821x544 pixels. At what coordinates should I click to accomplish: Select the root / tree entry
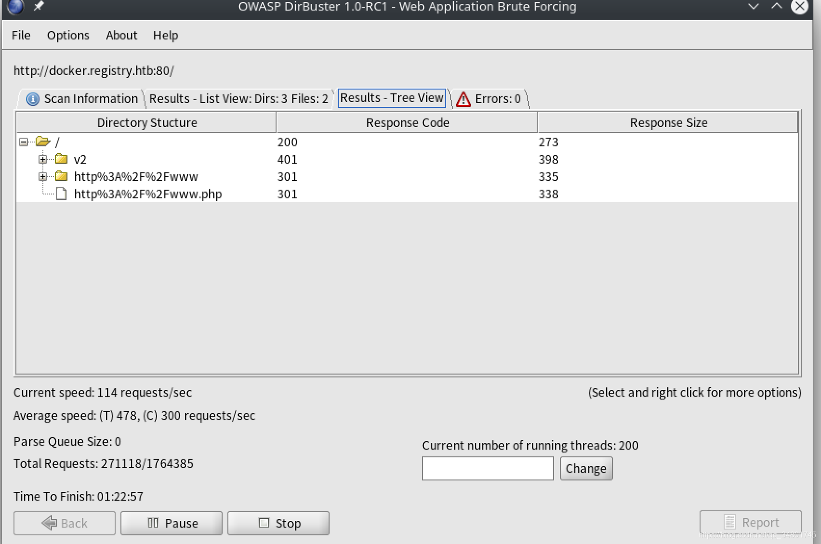[57, 142]
